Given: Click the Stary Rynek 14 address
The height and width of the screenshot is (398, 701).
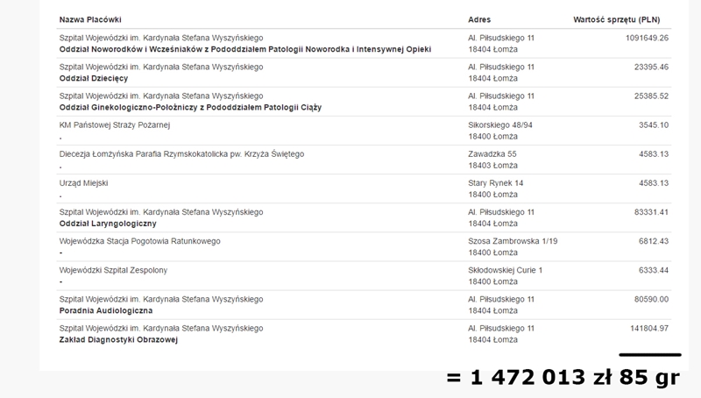Looking at the screenshot, I should [x=496, y=183].
